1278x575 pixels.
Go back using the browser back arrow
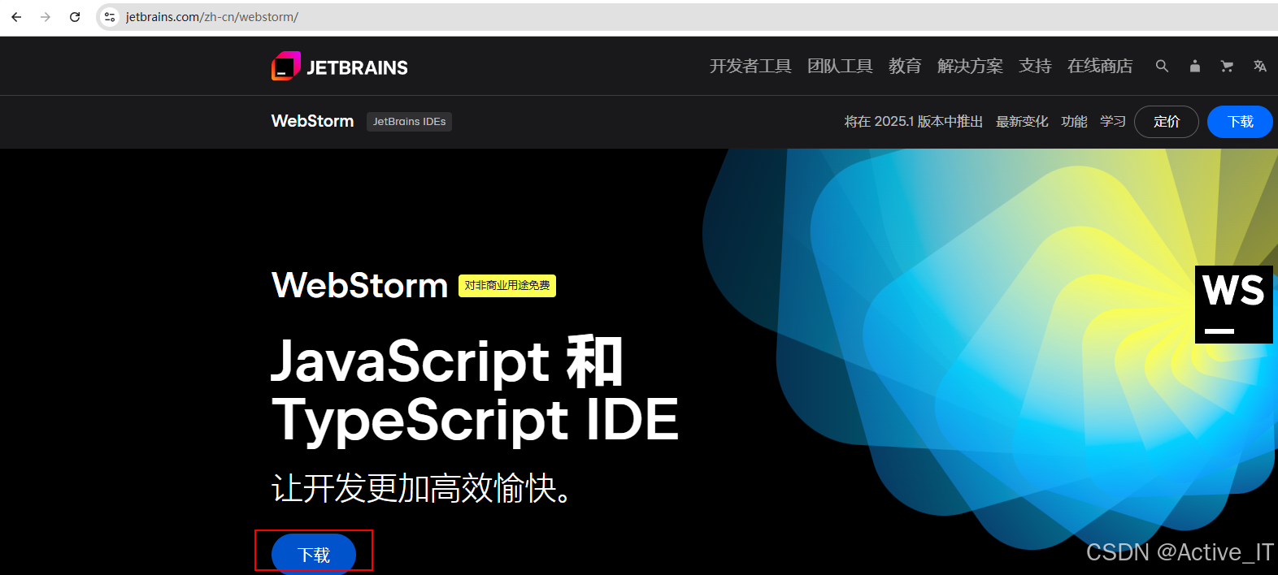pyautogui.click(x=16, y=16)
